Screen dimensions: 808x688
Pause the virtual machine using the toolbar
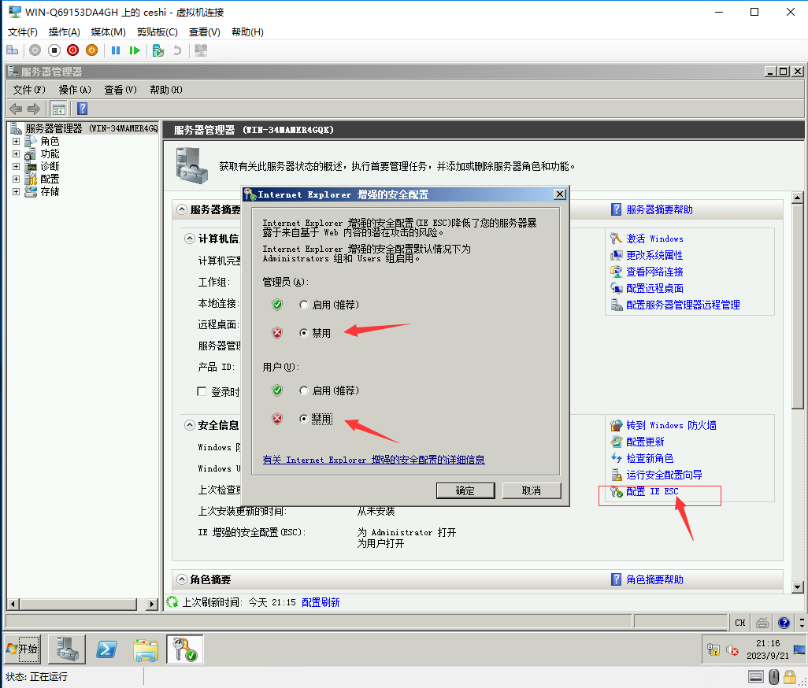pyautogui.click(x=116, y=50)
